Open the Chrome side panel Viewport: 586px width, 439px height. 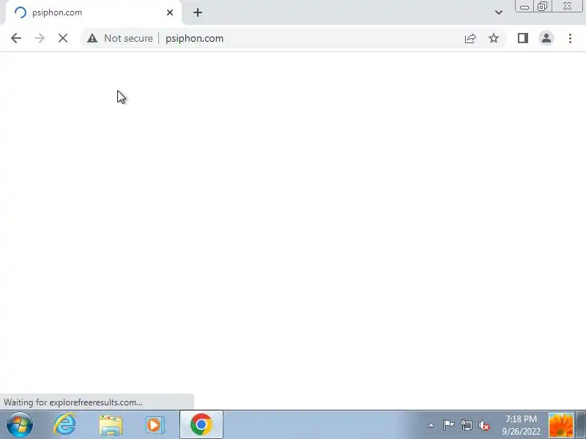[523, 38]
